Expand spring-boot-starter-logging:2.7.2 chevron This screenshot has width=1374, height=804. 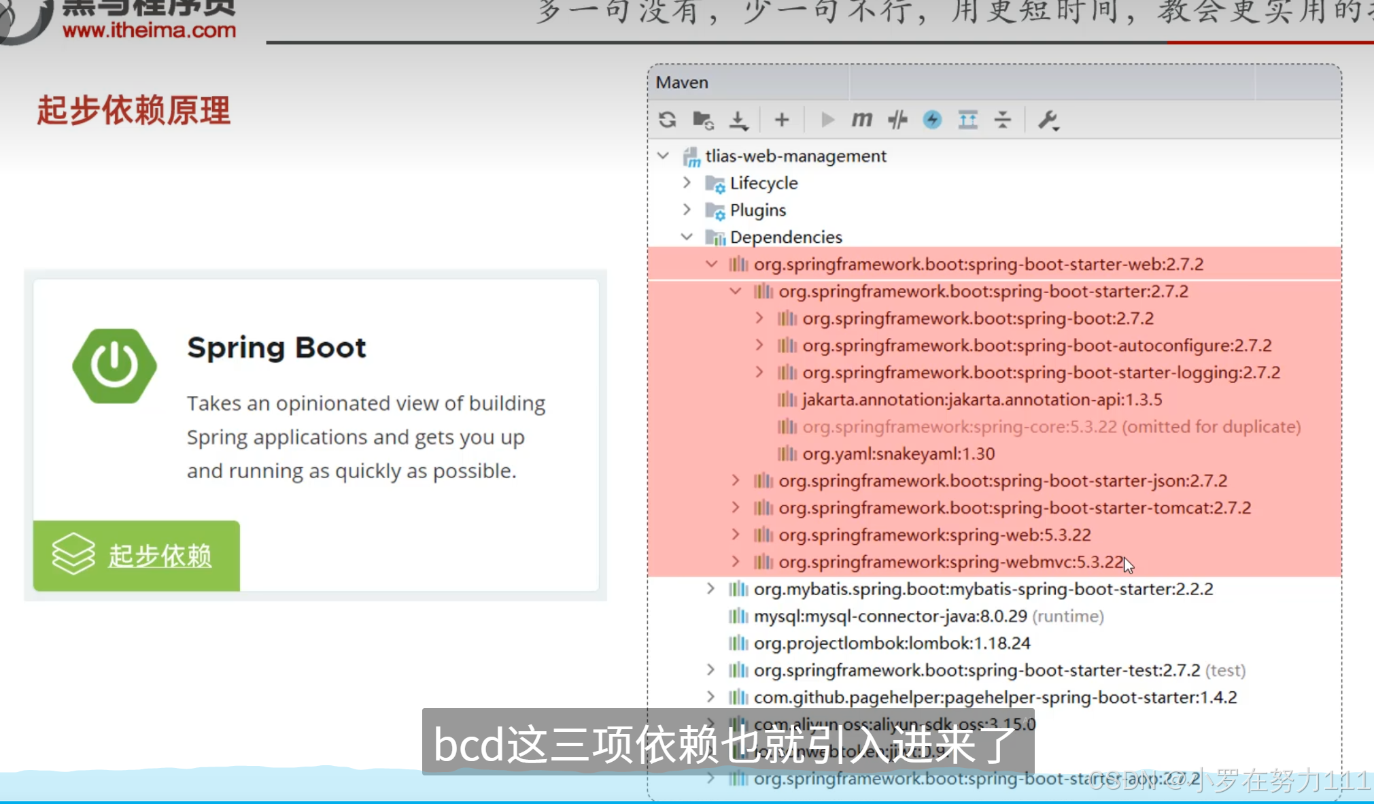[759, 372]
